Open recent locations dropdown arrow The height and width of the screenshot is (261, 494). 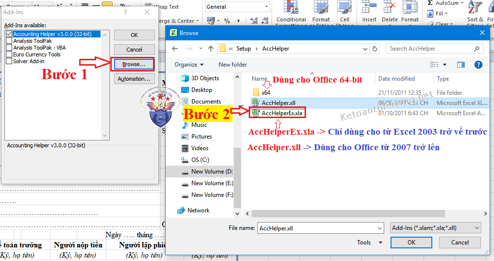[x=201, y=49]
